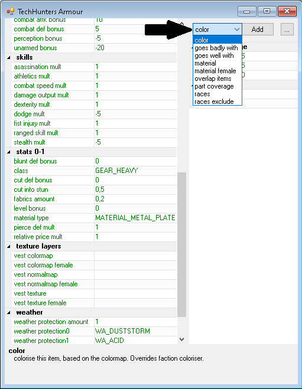The height and width of the screenshot is (389, 302).
Task: Collapse the skills section triangle
Action: point(9,58)
